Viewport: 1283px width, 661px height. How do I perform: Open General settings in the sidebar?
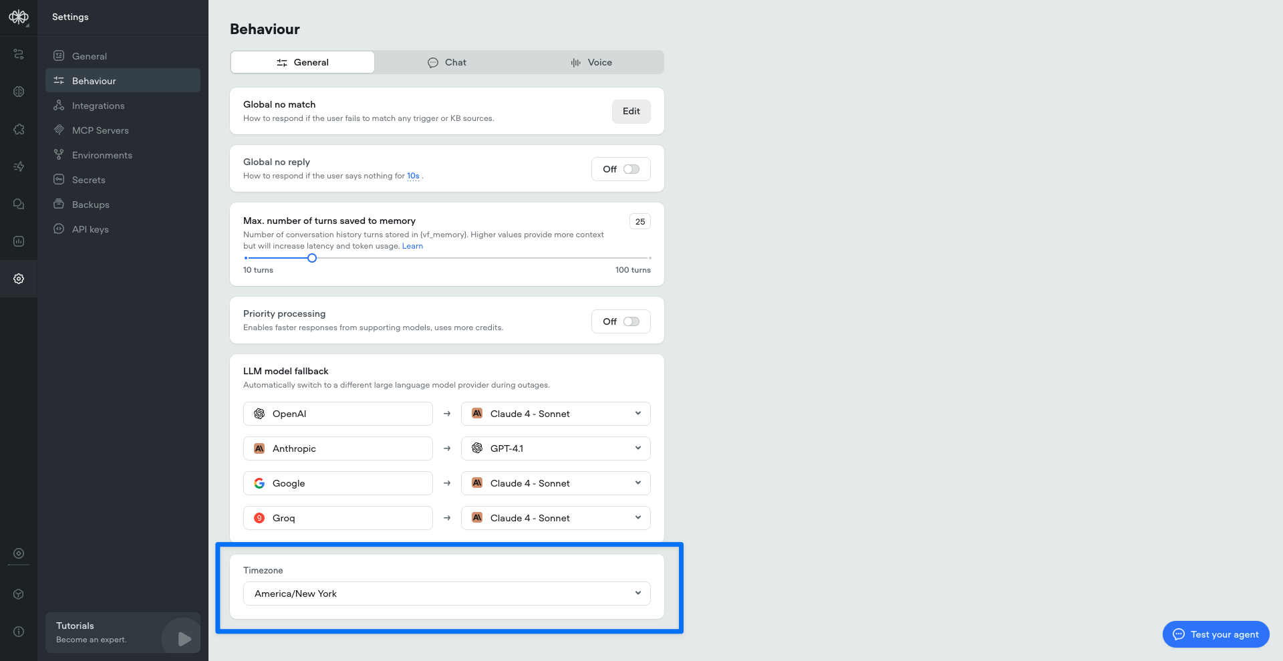point(123,56)
